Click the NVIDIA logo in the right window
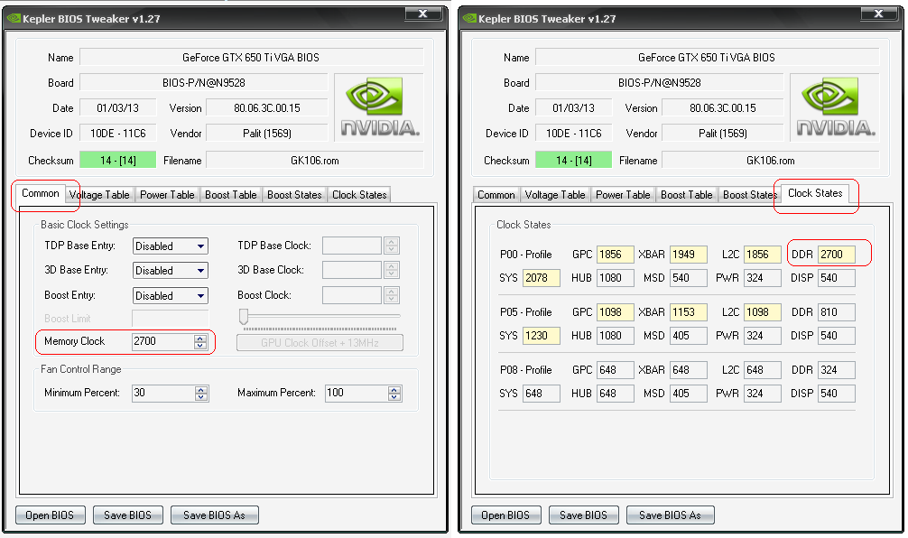The height and width of the screenshot is (538, 908). [835, 107]
